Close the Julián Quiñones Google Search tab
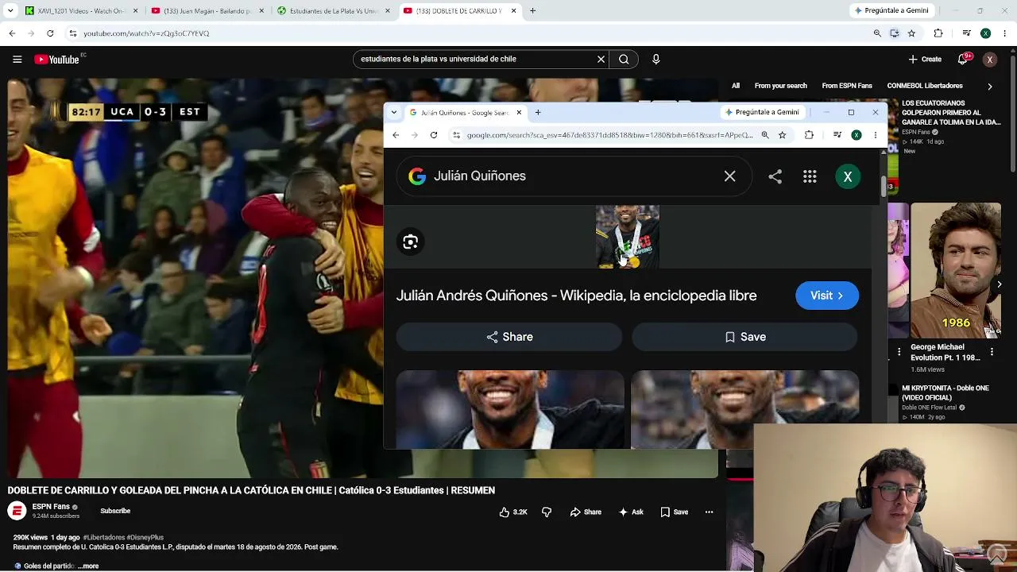This screenshot has height=572, width=1017. tap(519, 113)
